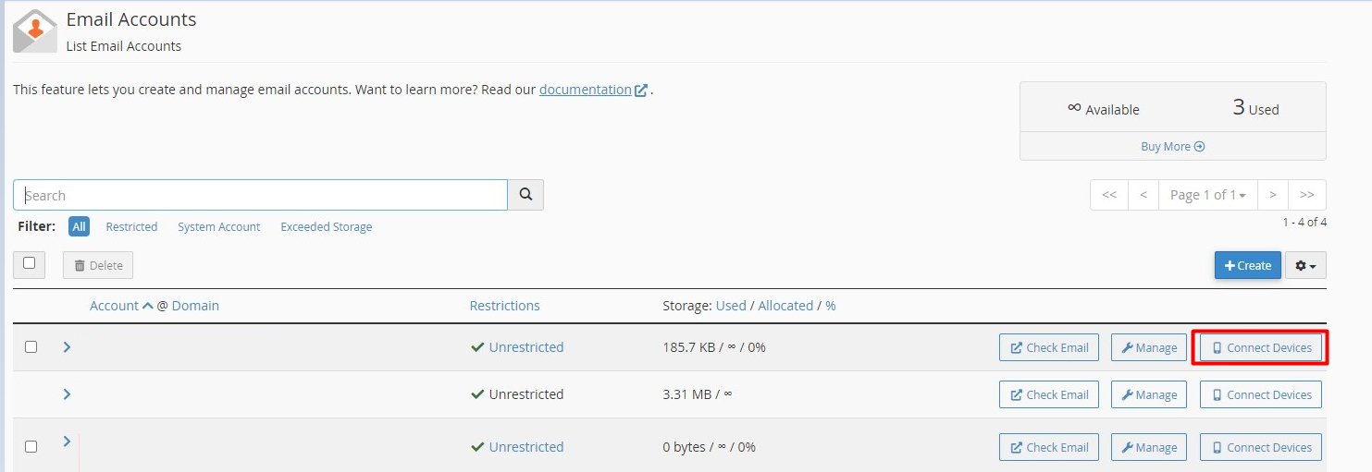This screenshot has width=1372, height=472.
Task: Open the gear settings dropdown
Action: (x=1305, y=265)
